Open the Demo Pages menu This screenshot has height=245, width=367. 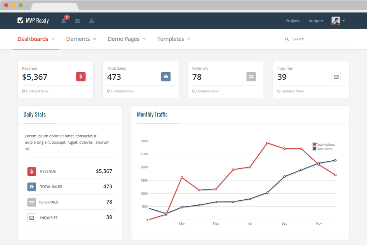[127, 39]
